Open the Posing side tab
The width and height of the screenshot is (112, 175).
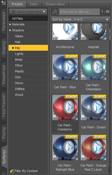[4, 133]
